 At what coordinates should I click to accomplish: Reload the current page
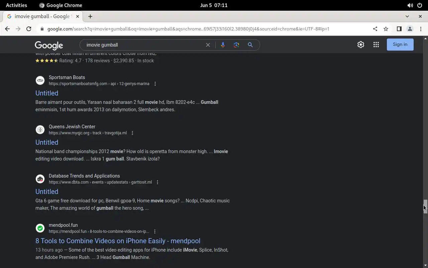(29, 29)
